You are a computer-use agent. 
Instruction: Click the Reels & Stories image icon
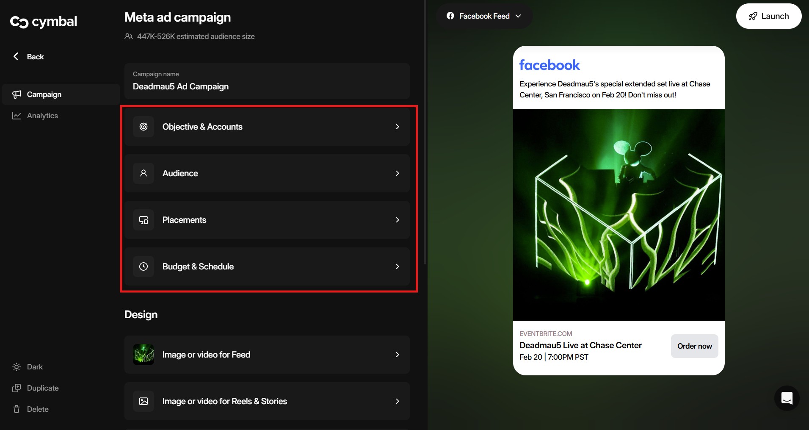click(x=144, y=401)
